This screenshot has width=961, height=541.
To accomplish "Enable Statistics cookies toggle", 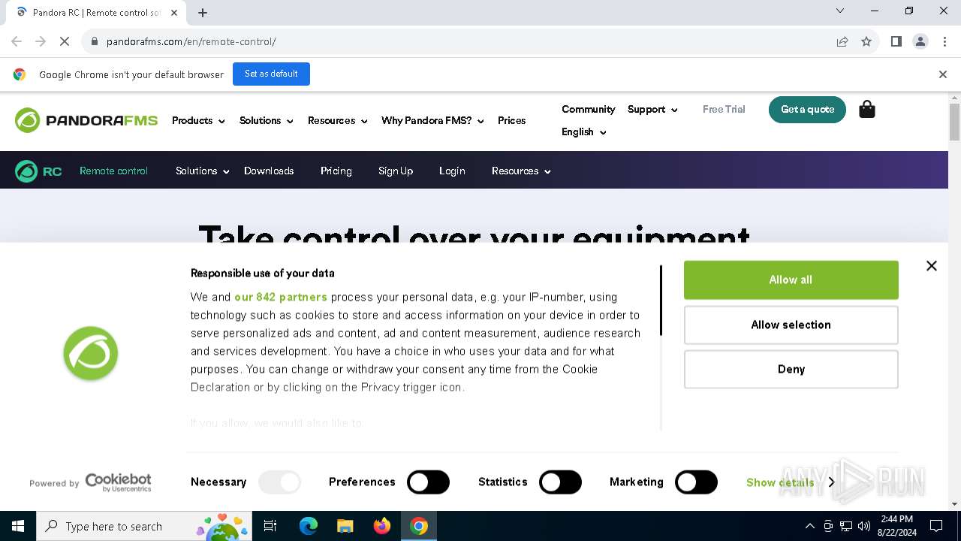I will (560, 482).
